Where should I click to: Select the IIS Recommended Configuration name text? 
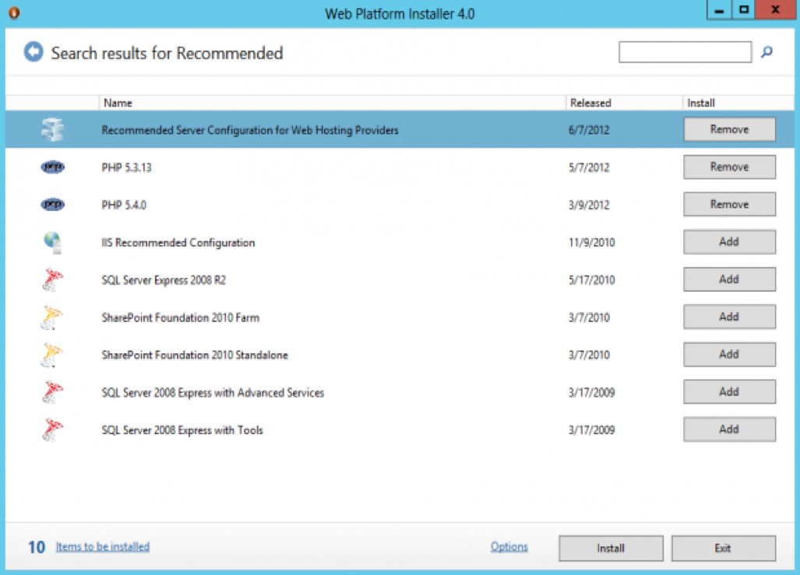[x=178, y=243]
